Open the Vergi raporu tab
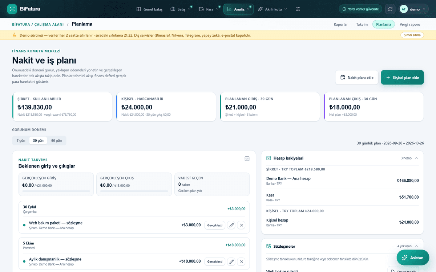 pyautogui.click(x=410, y=24)
